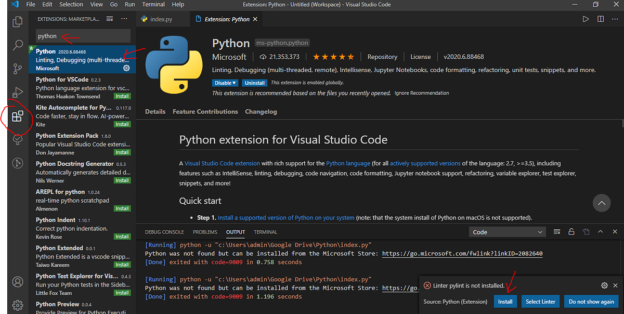The width and height of the screenshot is (624, 314).
Task: Run the Python file using the play button
Action: 586,18
